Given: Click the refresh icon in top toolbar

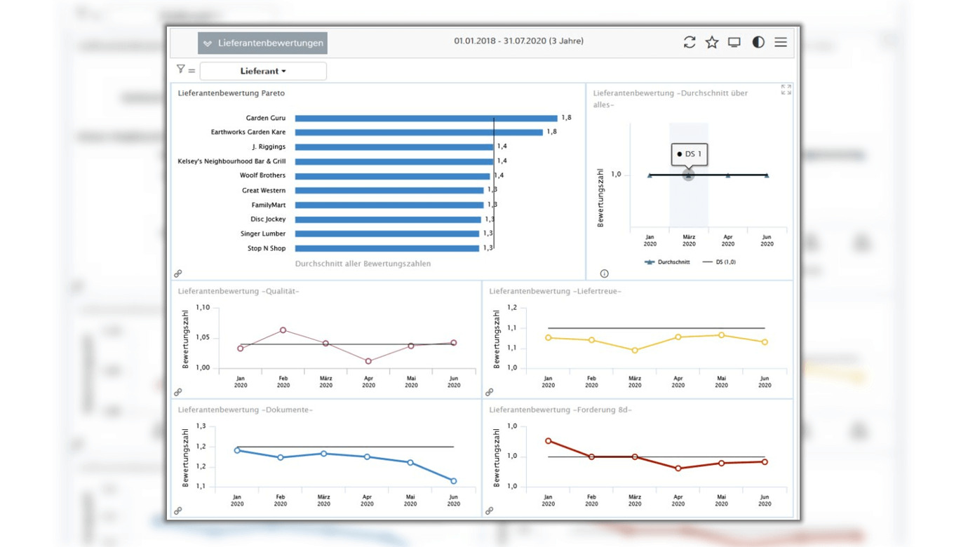Looking at the screenshot, I should coord(690,43).
